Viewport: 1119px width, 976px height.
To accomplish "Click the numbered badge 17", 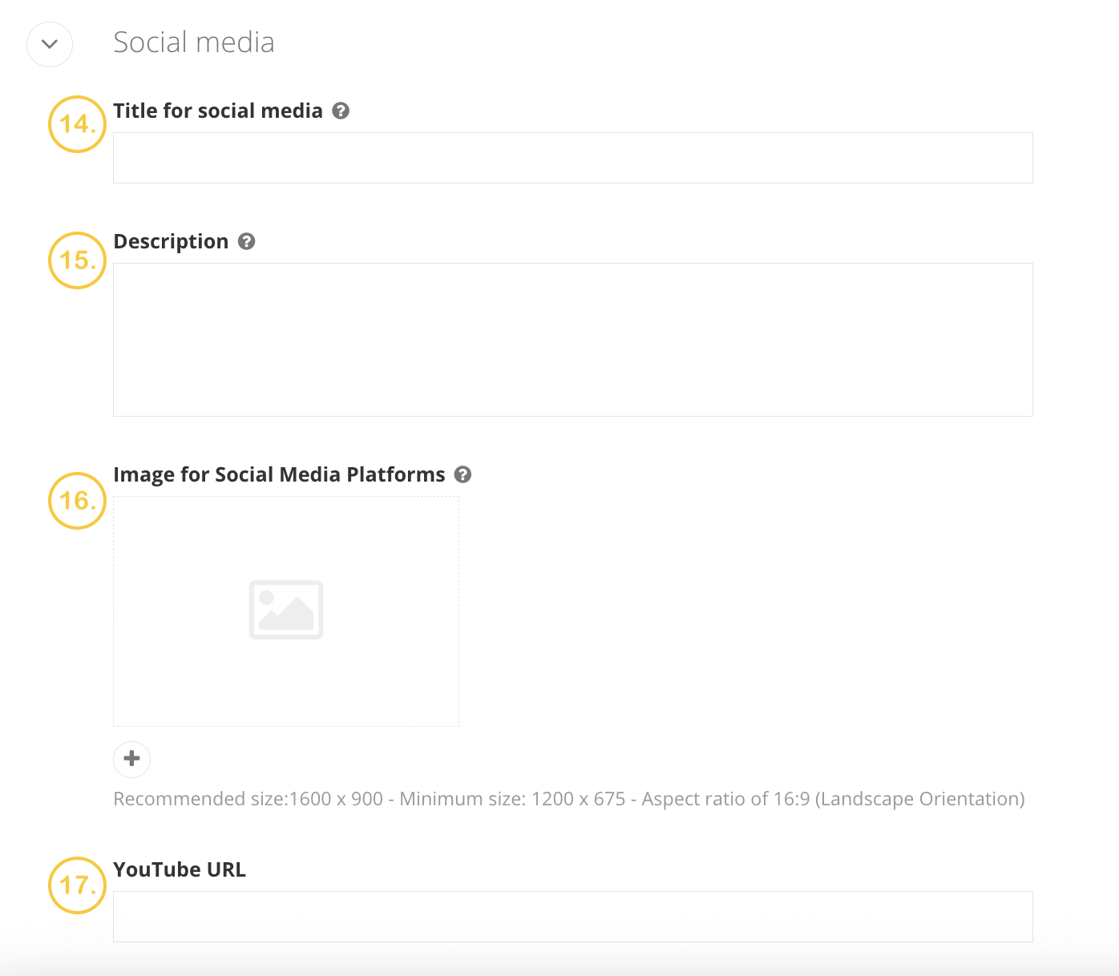I will pyautogui.click(x=76, y=885).
